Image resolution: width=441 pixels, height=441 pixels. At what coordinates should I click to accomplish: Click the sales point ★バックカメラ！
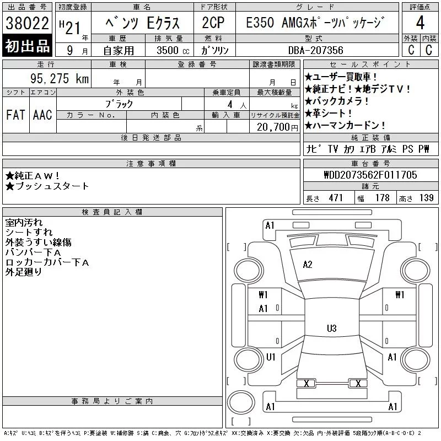click(x=337, y=101)
